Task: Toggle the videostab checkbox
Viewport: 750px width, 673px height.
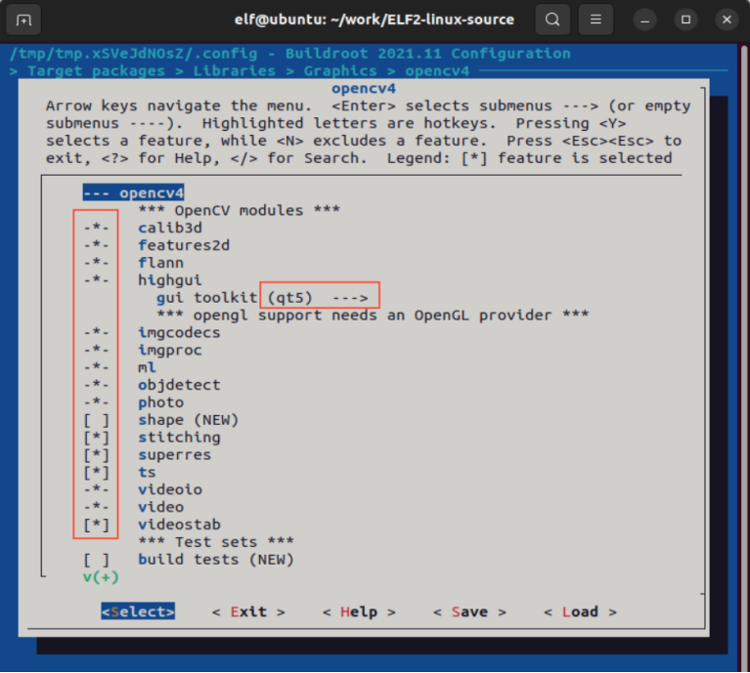Action: [x=97, y=525]
